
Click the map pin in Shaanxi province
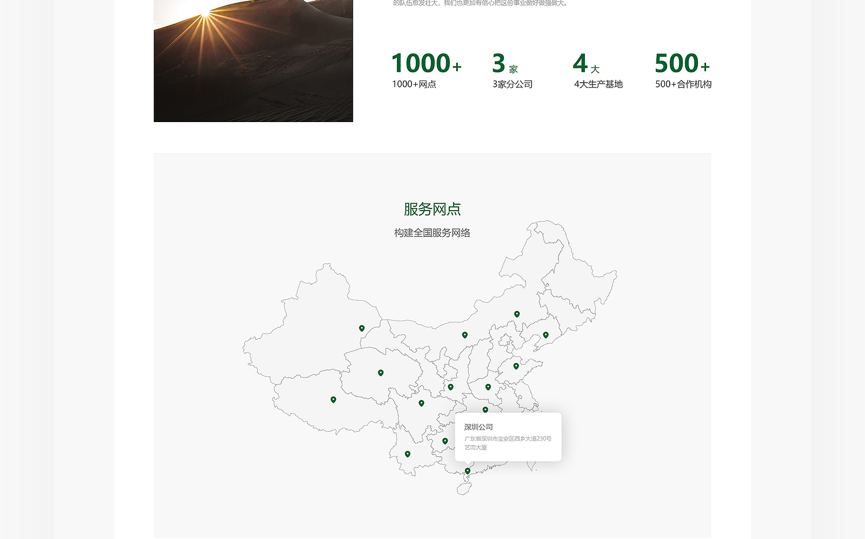click(x=450, y=387)
